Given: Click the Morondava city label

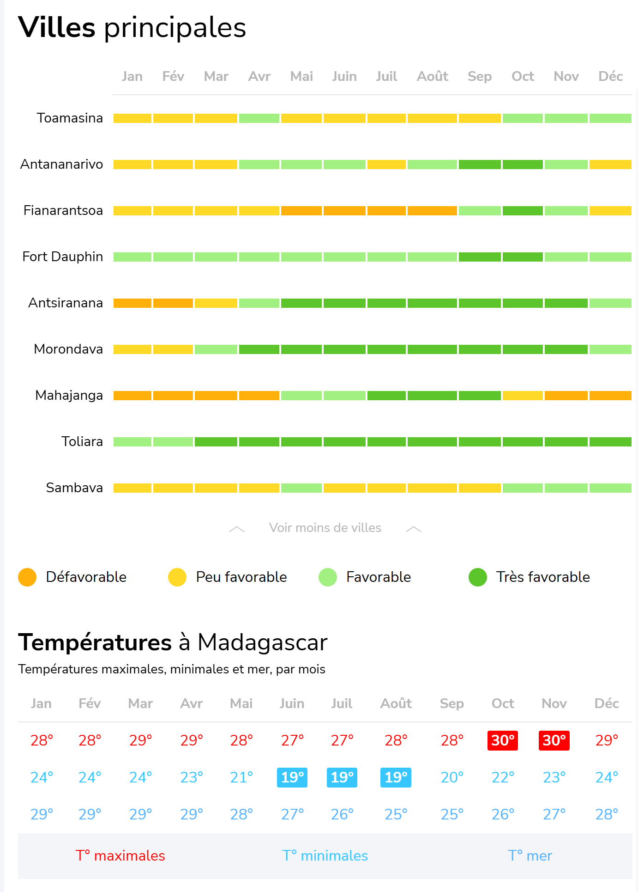Looking at the screenshot, I should (x=68, y=349).
